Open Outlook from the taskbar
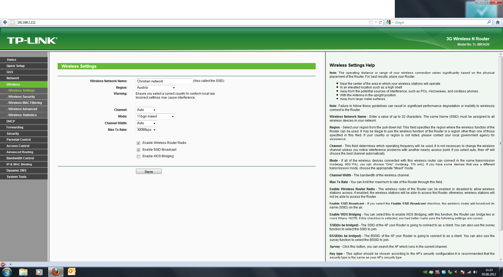Viewport: 503px width, 277px height. [72, 272]
